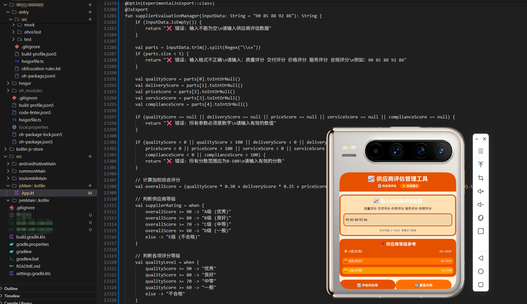Expand the kotlin-js-store folder

5,149
